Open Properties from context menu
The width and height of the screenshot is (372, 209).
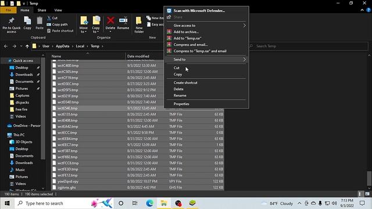[x=206, y=104]
